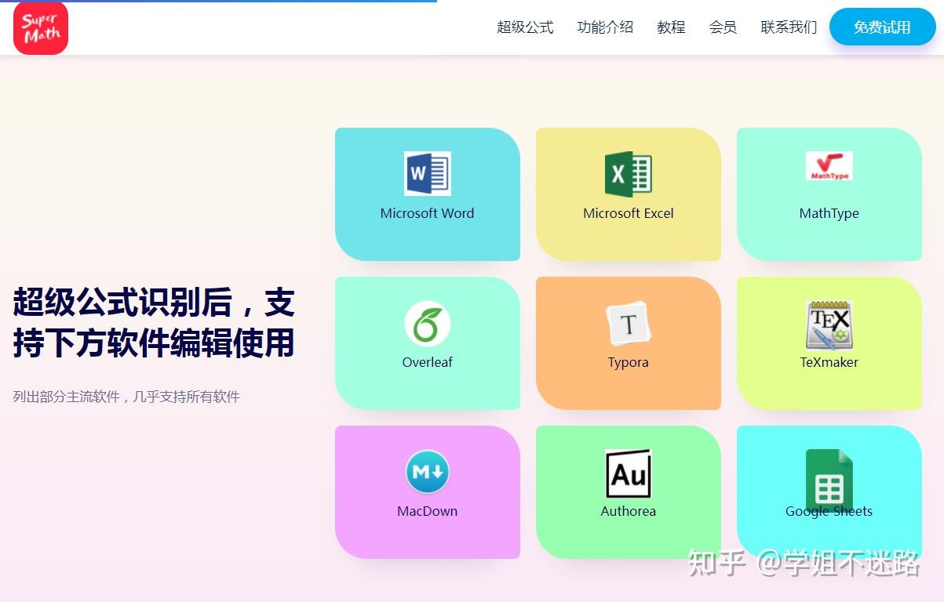Select the Overleaf label text
This screenshot has height=602, width=944.
427,362
